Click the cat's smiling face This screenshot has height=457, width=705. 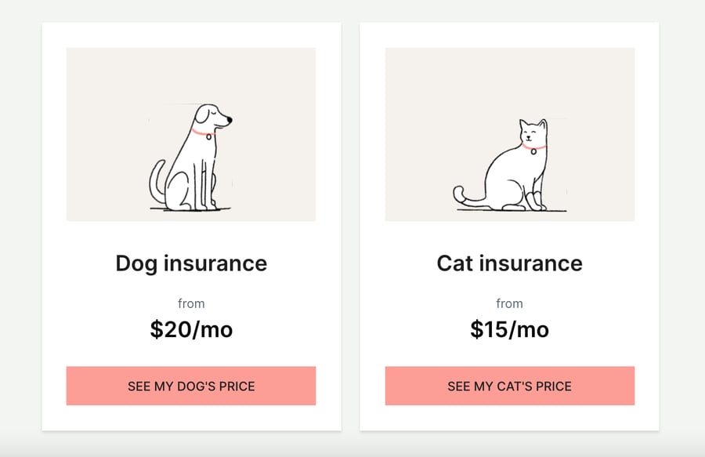[x=532, y=132]
